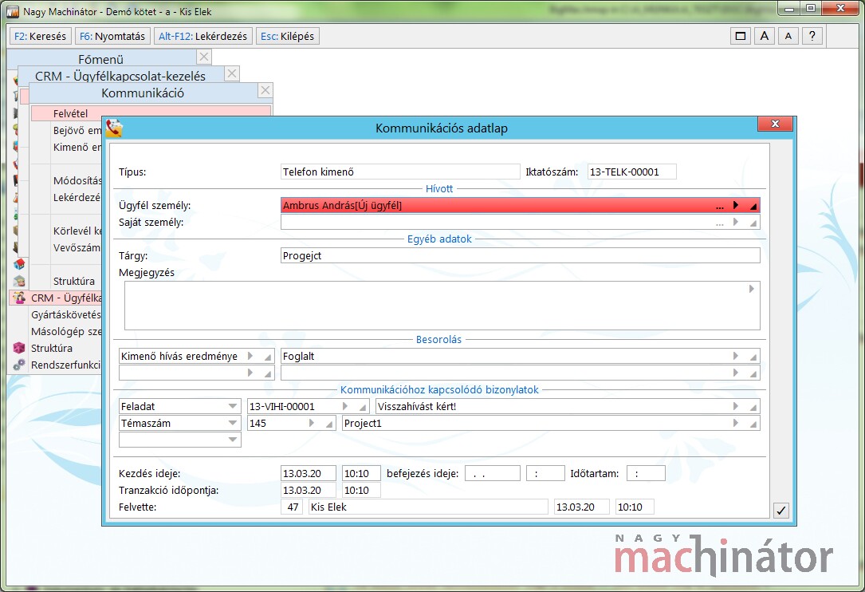Close the Kommunikációs adatlap dialog
Viewport: 865px width, 592px height.
[x=775, y=124]
